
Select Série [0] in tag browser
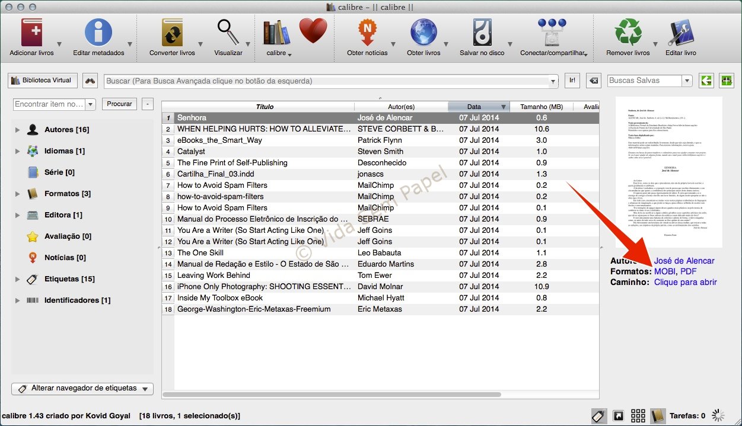click(59, 172)
